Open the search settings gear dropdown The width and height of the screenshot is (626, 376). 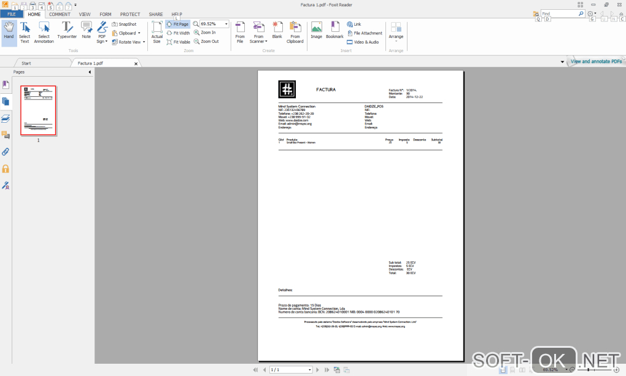592,13
